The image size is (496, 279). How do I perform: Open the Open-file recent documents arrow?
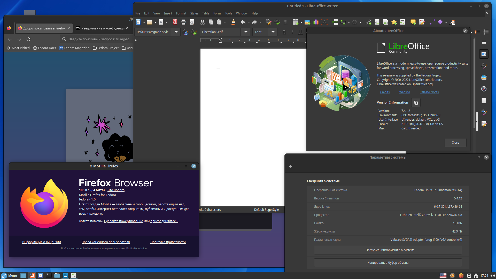tap(155, 22)
